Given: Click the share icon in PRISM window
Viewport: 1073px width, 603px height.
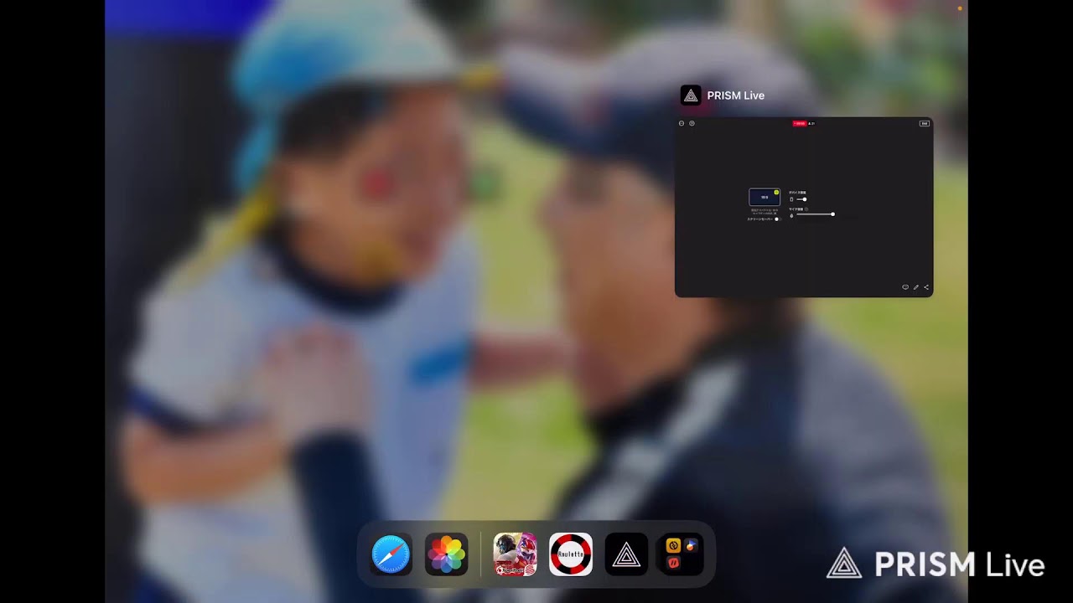Looking at the screenshot, I should (926, 287).
